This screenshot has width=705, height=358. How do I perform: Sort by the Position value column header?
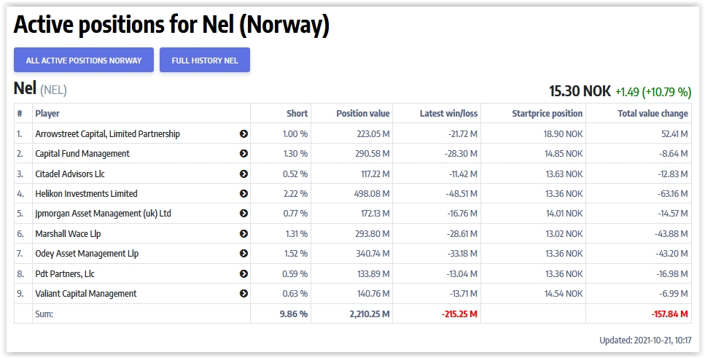(x=363, y=114)
